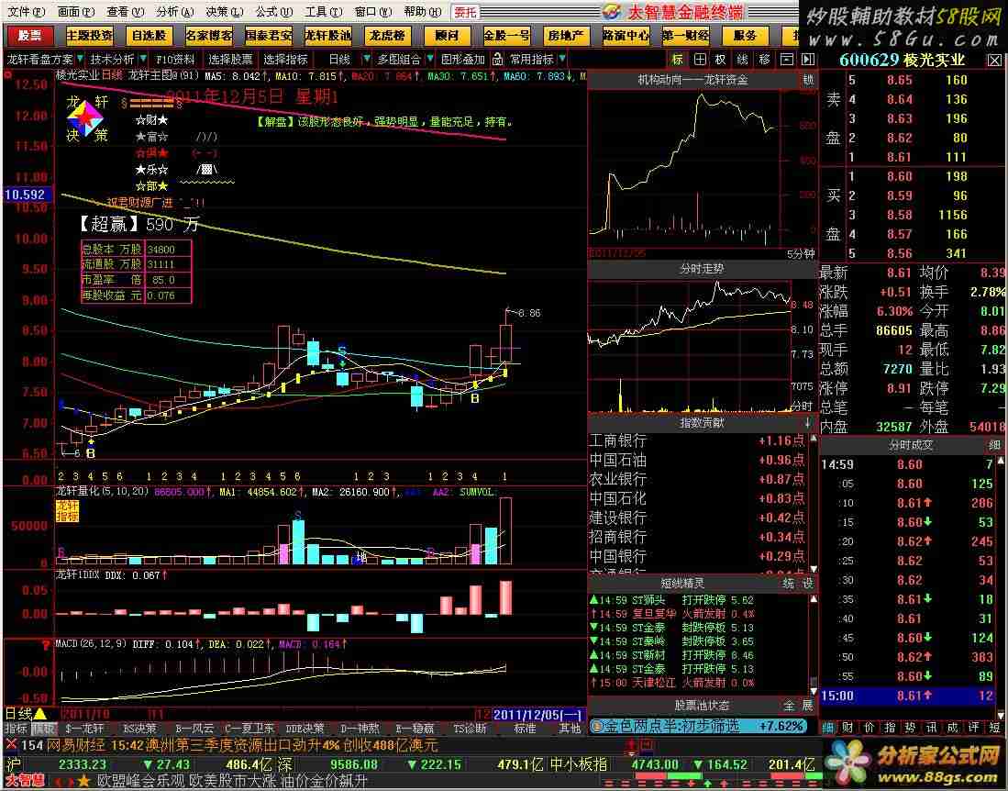Open the 决策 menu

point(225,12)
